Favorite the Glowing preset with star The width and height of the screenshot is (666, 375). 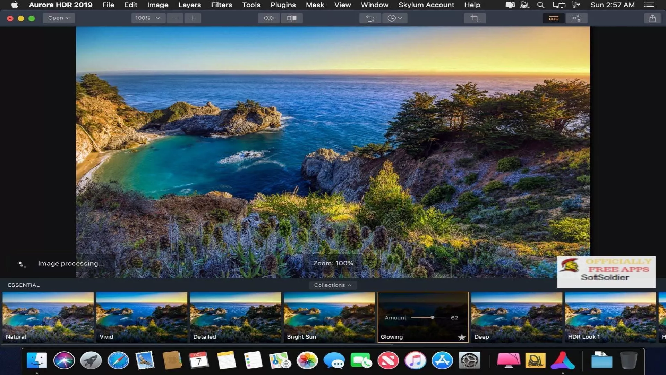461,337
